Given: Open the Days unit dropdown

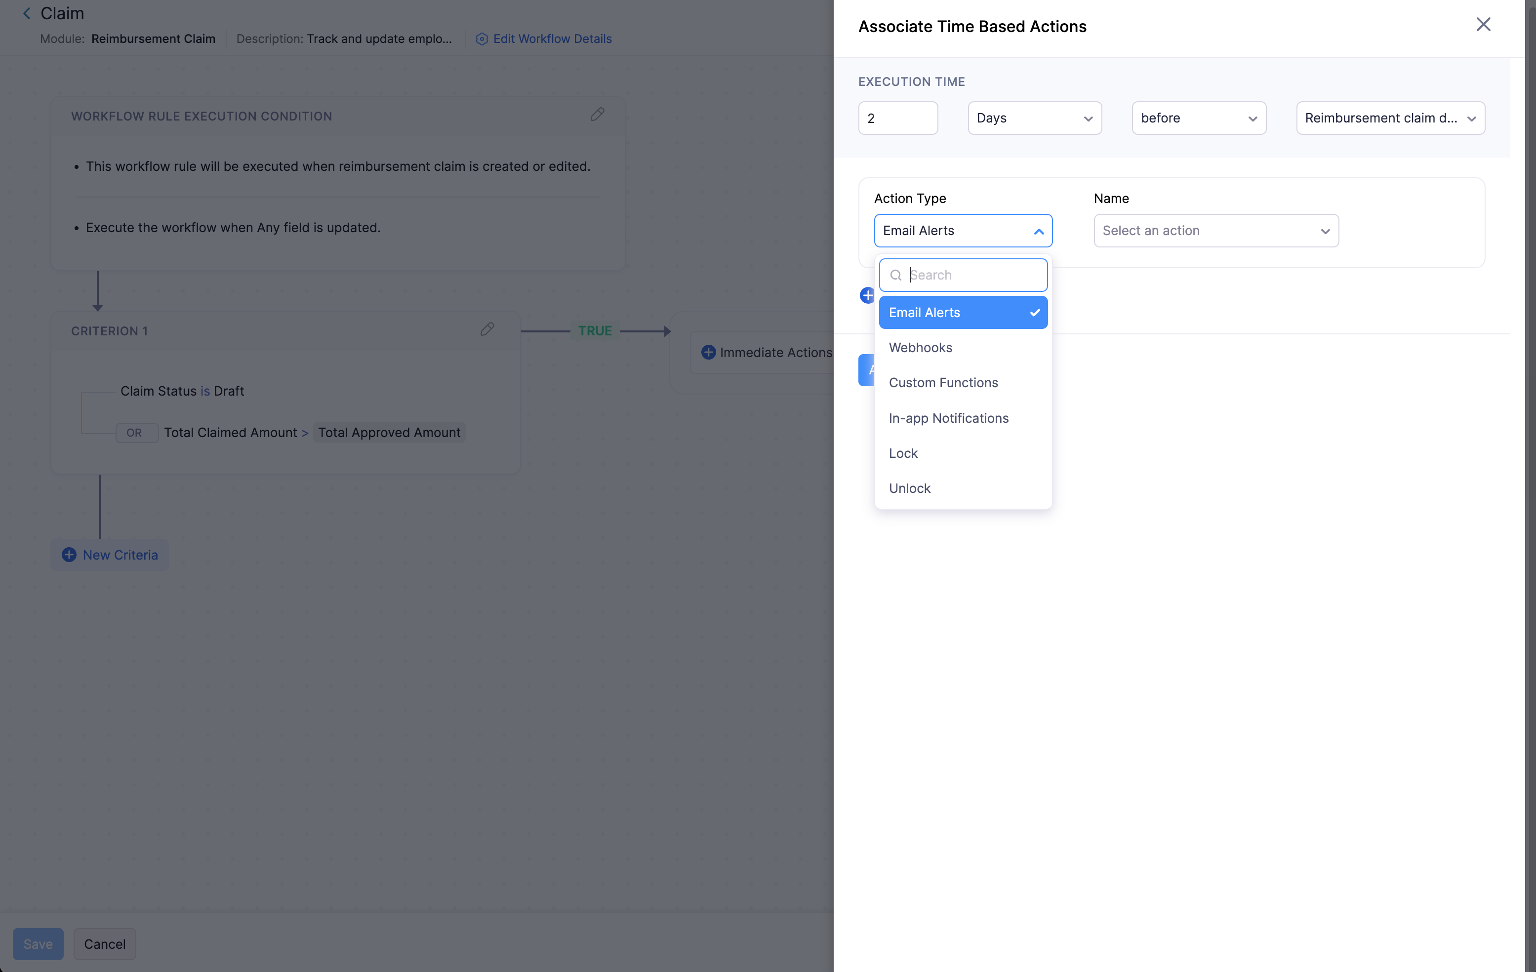Looking at the screenshot, I should [x=1035, y=118].
